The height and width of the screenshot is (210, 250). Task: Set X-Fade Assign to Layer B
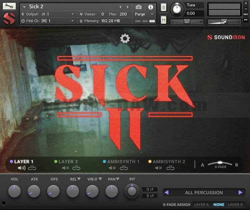(x=235, y=205)
